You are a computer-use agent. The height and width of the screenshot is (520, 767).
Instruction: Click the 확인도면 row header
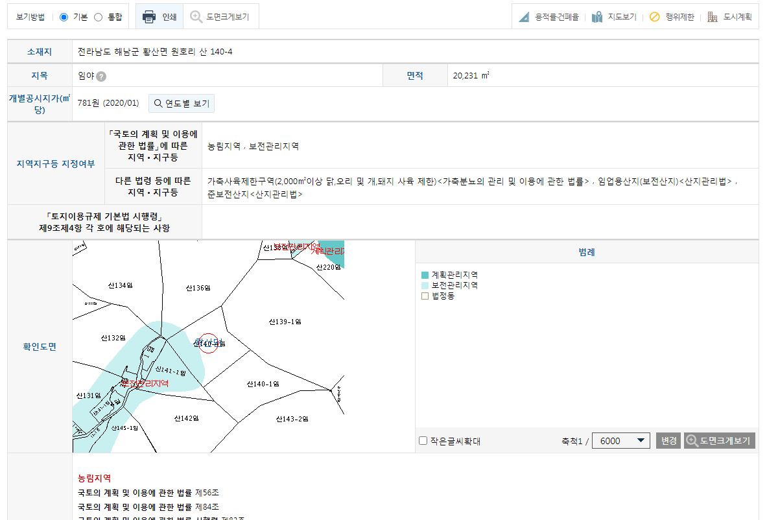tap(40, 346)
